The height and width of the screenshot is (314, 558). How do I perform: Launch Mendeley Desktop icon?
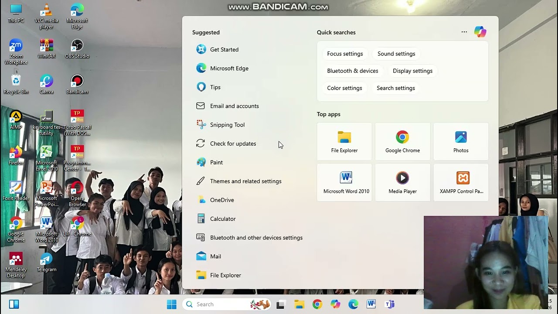(16, 265)
